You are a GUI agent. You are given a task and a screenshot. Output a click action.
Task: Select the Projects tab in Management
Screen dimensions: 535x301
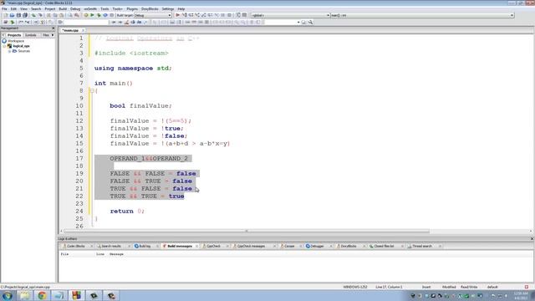(14, 35)
